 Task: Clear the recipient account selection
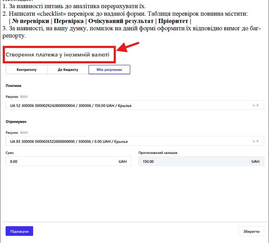click(254, 142)
